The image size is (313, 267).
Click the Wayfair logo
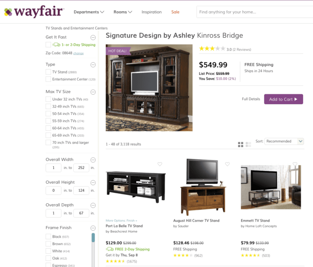[x=34, y=12]
